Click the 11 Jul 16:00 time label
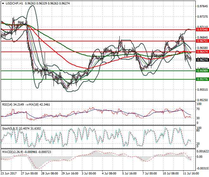Viewport: 209px width, 177px height. [191, 174]
